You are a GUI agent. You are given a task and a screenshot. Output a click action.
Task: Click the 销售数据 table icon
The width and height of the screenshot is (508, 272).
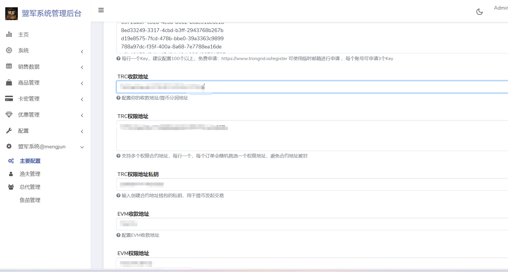coord(9,66)
